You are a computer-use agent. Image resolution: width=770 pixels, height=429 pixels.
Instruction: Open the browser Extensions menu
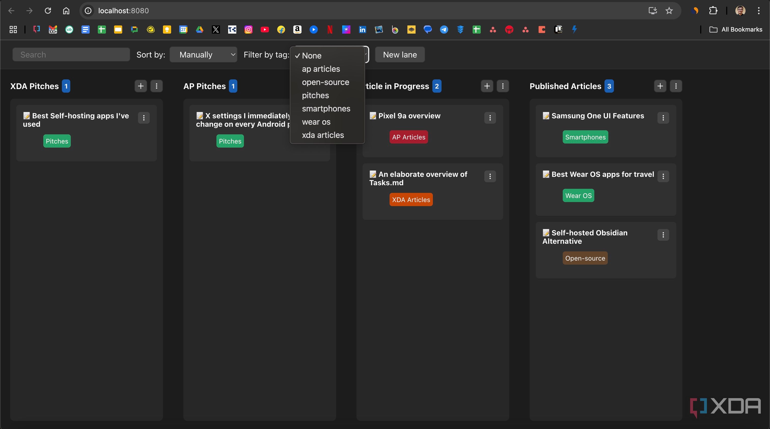click(x=713, y=11)
